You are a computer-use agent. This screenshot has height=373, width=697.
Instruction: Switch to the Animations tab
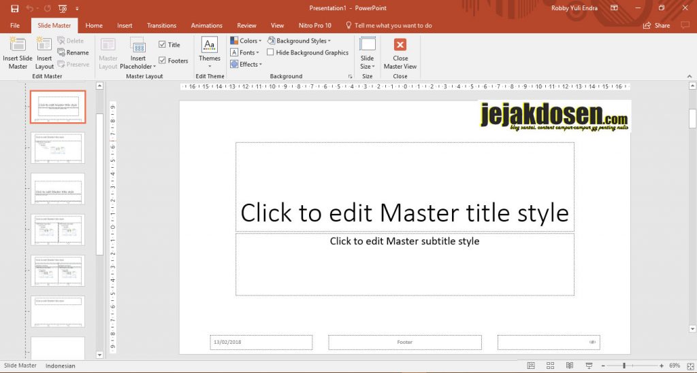(x=206, y=25)
